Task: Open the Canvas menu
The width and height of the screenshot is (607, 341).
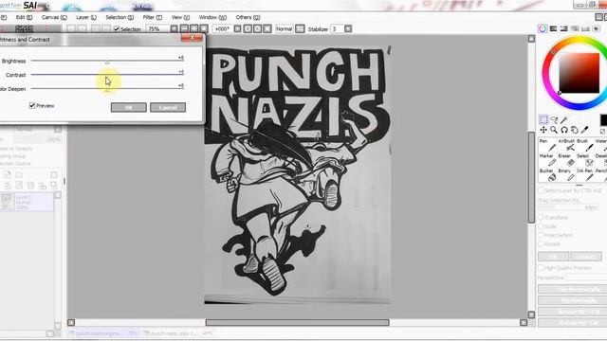Action: 54,17
